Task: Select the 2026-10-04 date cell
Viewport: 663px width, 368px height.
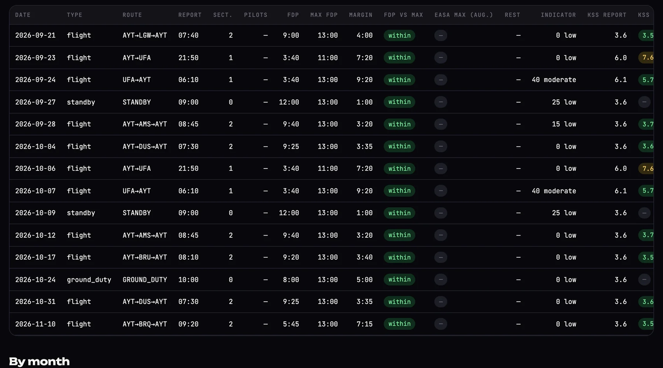Action: [35, 146]
